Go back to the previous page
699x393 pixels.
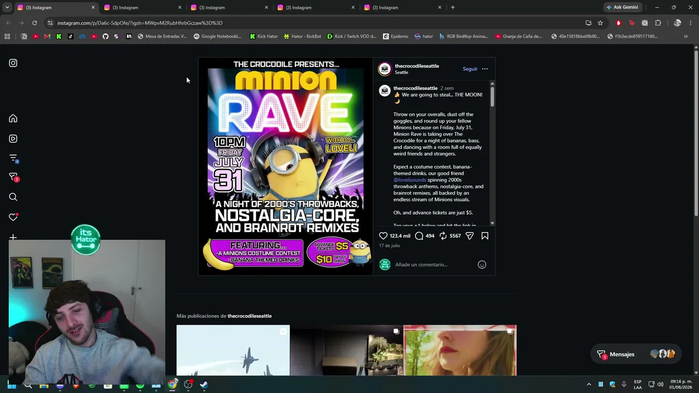[8, 23]
